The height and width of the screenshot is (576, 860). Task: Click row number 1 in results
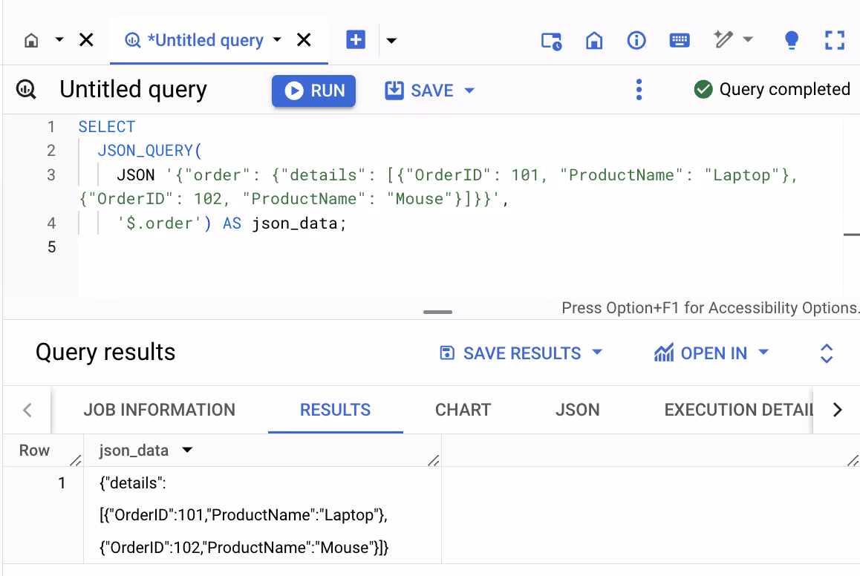click(x=62, y=482)
